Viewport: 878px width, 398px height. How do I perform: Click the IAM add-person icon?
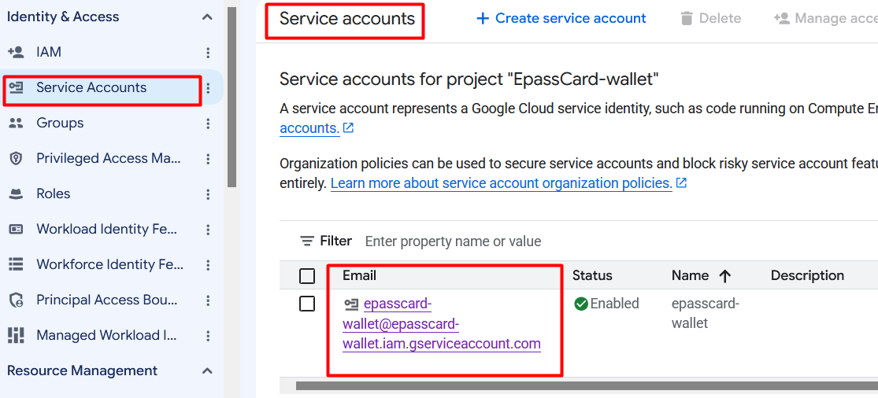[16, 53]
